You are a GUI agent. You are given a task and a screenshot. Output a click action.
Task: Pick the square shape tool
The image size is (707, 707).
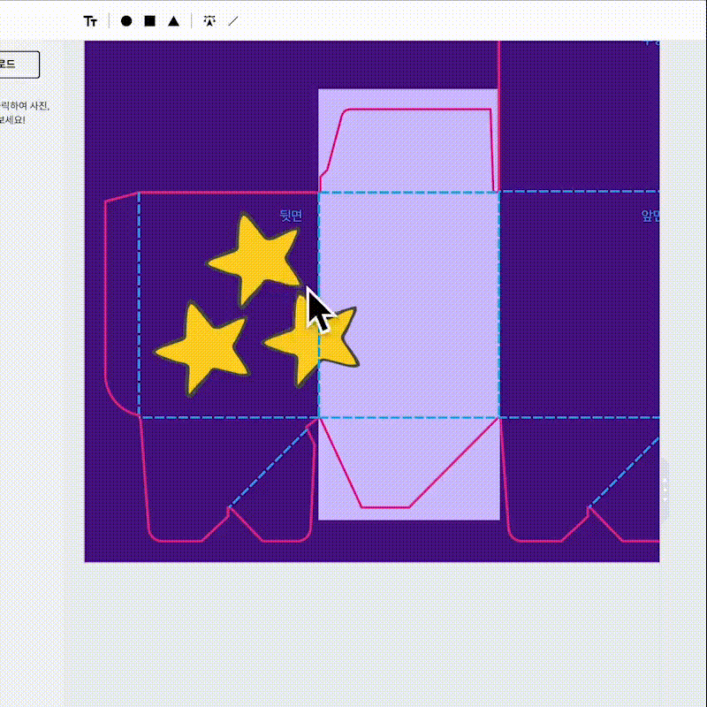coord(150,21)
